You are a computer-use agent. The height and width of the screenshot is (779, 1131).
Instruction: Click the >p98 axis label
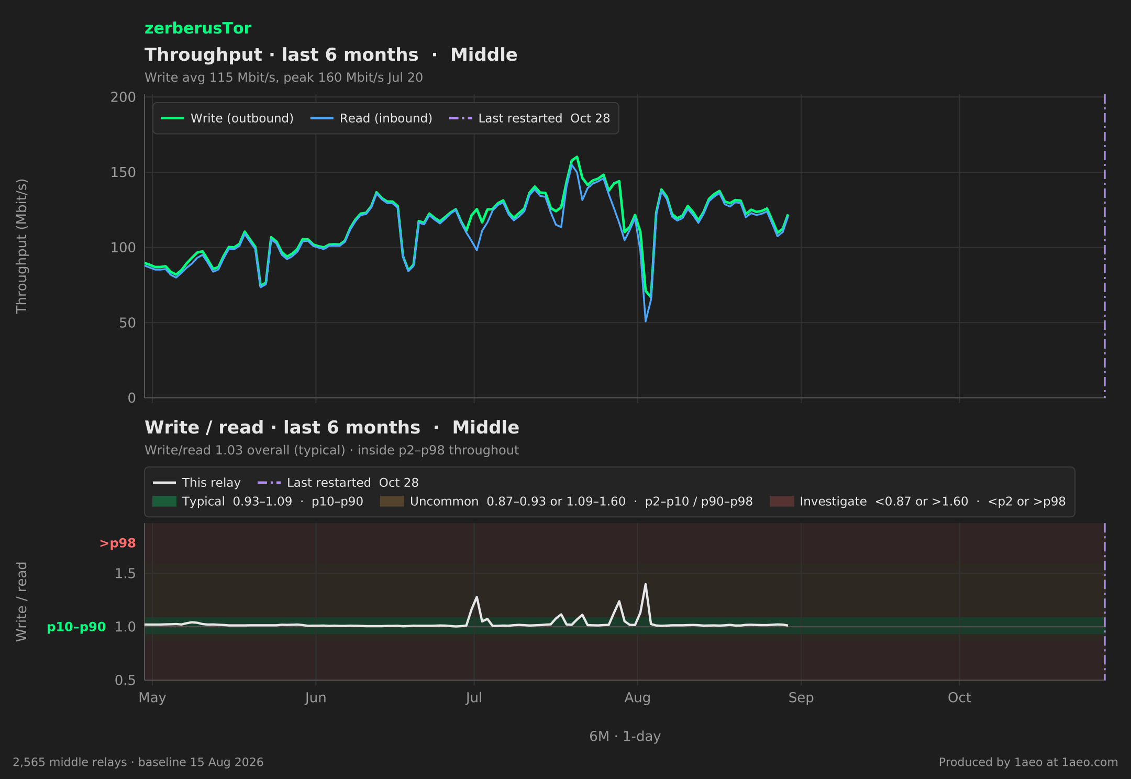tap(117, 543)
